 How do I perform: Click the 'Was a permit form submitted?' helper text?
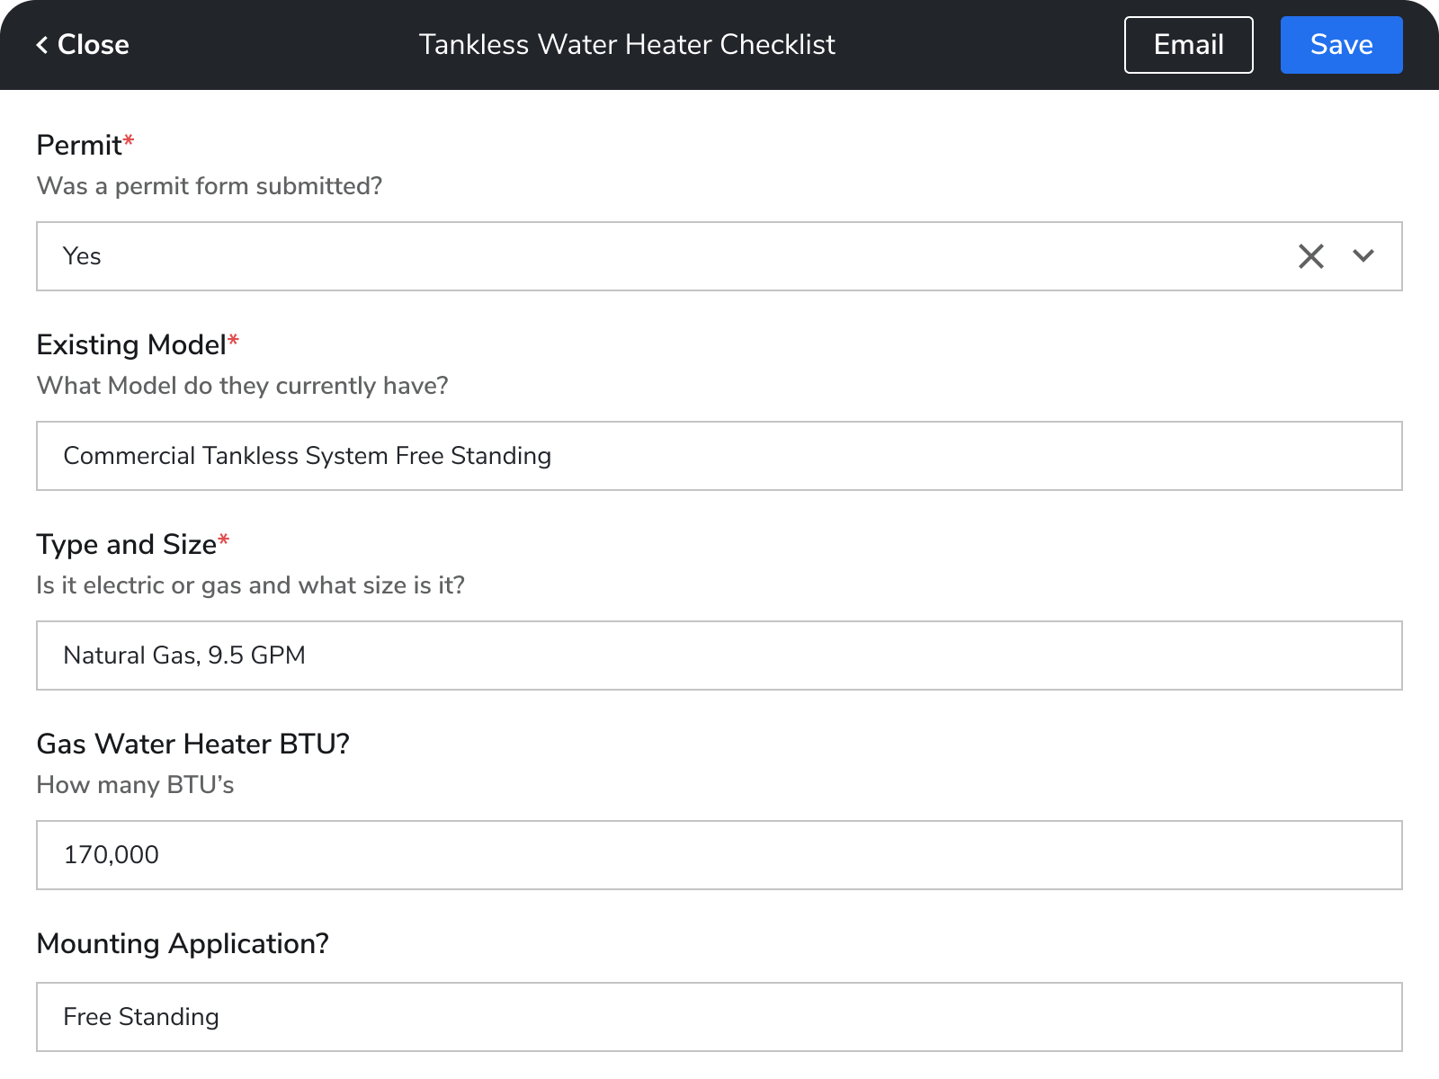[209, 186]
